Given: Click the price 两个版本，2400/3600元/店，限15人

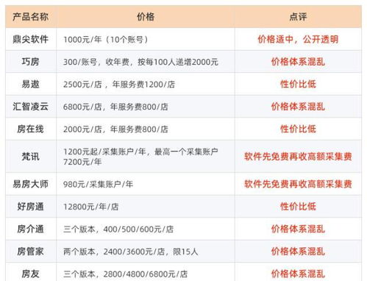Looking at the screenshot, I should 131,252.
